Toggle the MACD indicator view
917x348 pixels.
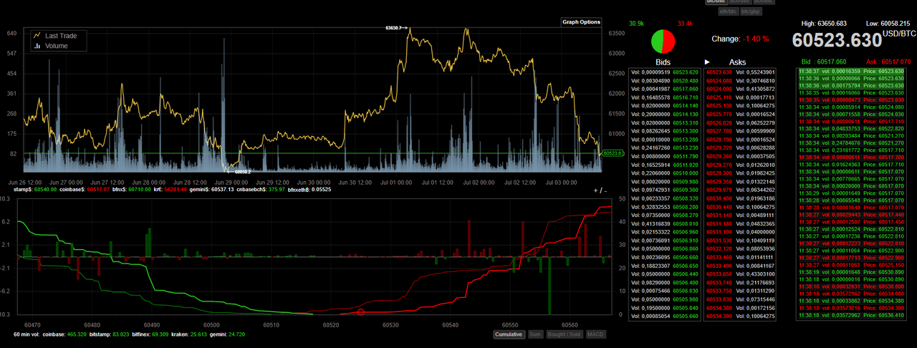point(596,334)
